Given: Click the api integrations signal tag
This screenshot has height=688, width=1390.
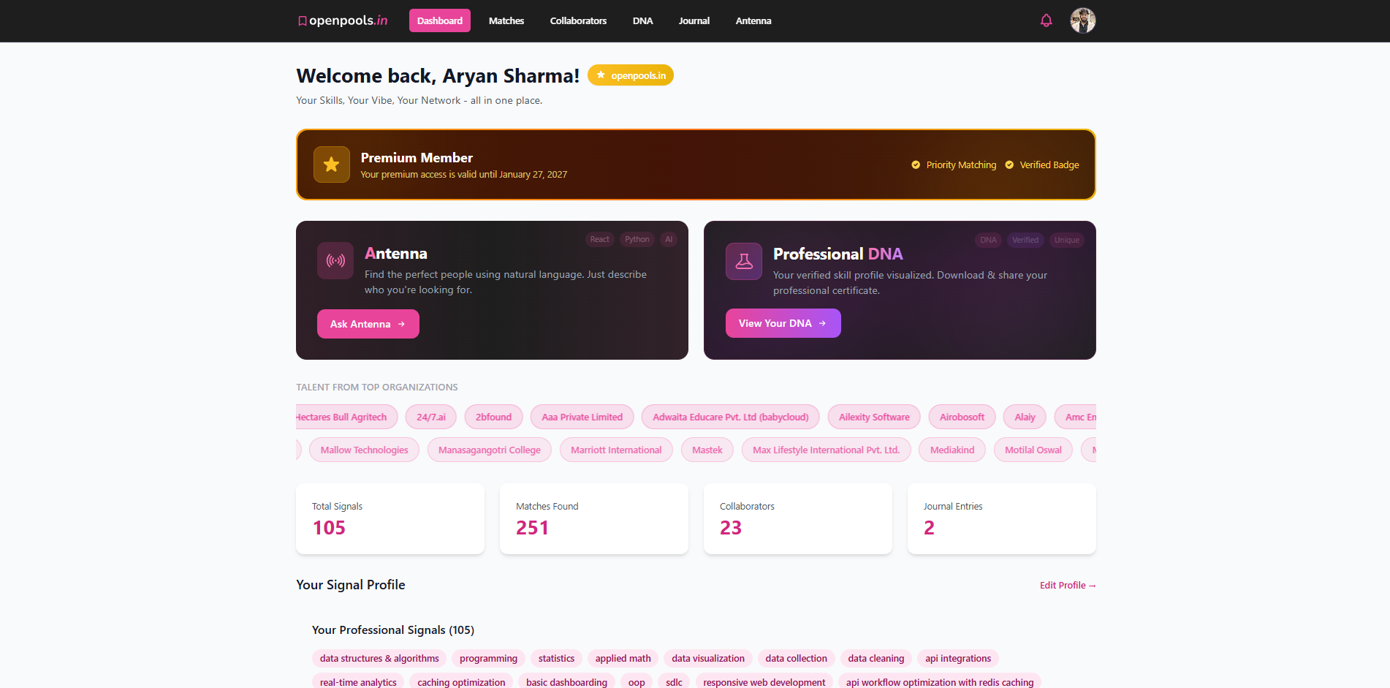Looking at the screenshot, I should (x=958, y=659).
